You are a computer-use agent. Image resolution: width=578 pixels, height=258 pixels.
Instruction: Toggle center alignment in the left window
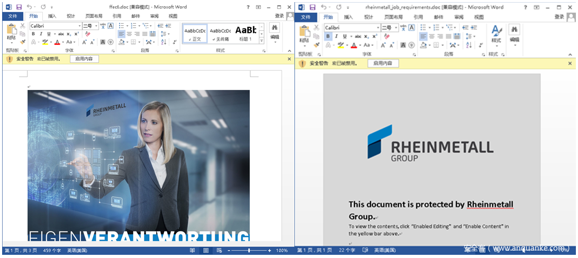click(x=130, y=34)
